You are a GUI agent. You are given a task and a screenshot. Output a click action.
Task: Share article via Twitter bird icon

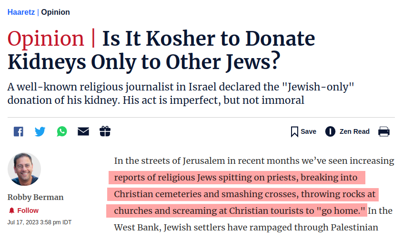[x=40, y=131]
